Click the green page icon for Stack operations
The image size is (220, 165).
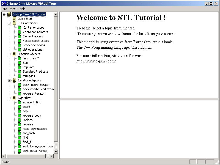(x=20, y=45)
